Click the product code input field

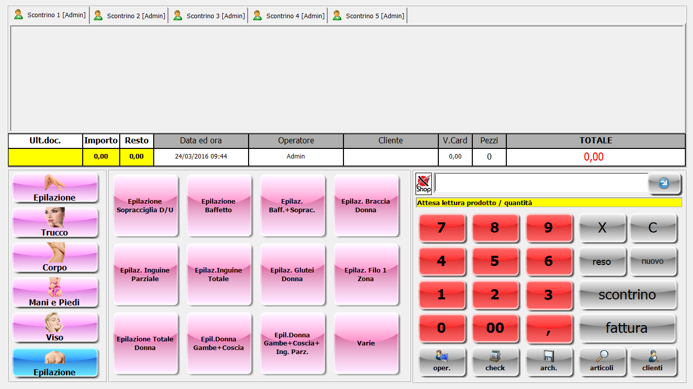pos(541,183)
